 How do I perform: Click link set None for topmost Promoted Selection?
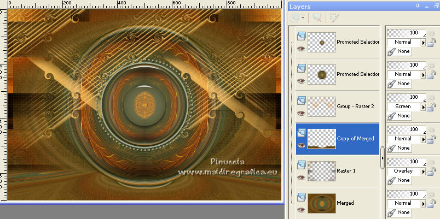(400, 51)
